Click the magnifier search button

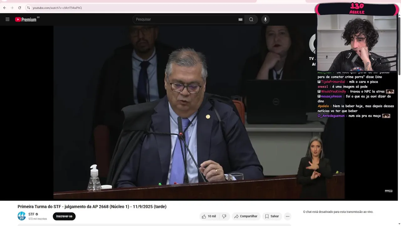tap(251, 19)
